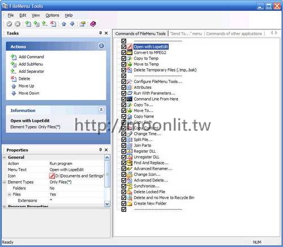The width and height of the screenshot is (283, 247).
Task: Collapse the Element Types property node
Action: click(x=5, y=182)
